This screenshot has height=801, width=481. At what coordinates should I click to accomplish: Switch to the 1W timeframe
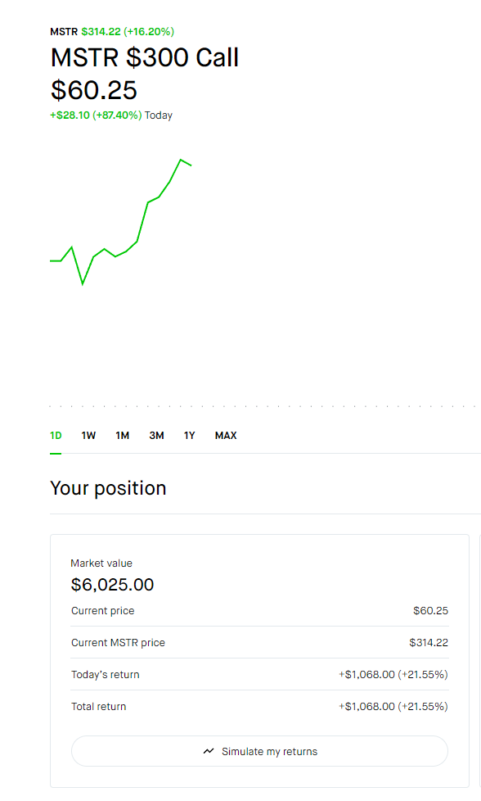pyautogui.click(x=88, y=435)
